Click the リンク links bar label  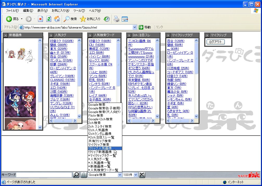159,27
